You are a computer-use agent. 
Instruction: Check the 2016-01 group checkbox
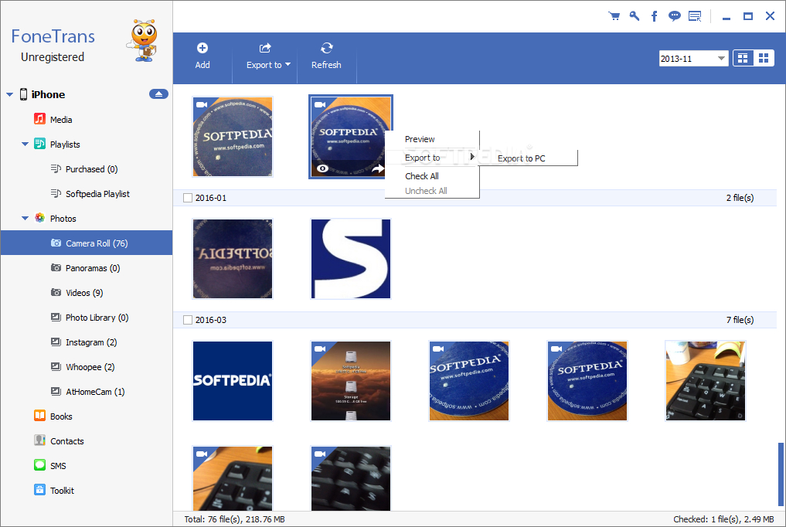click(188, 198)
